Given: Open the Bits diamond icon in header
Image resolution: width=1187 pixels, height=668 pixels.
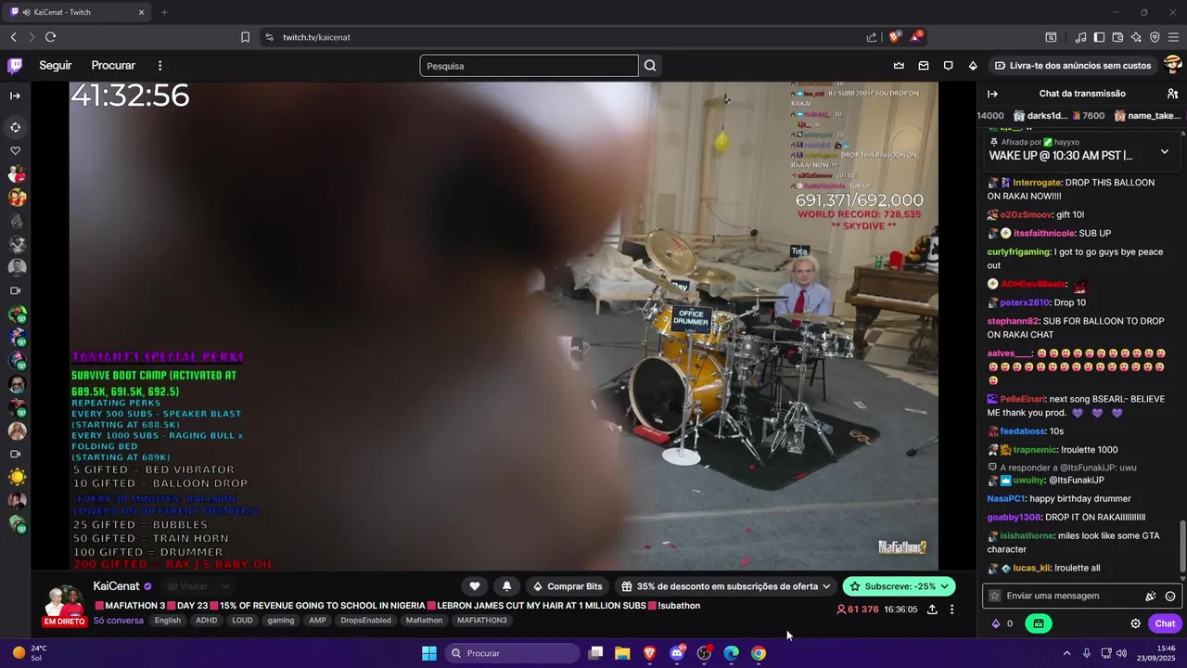Looking at the screenshot, I should [x=973, y=66].
